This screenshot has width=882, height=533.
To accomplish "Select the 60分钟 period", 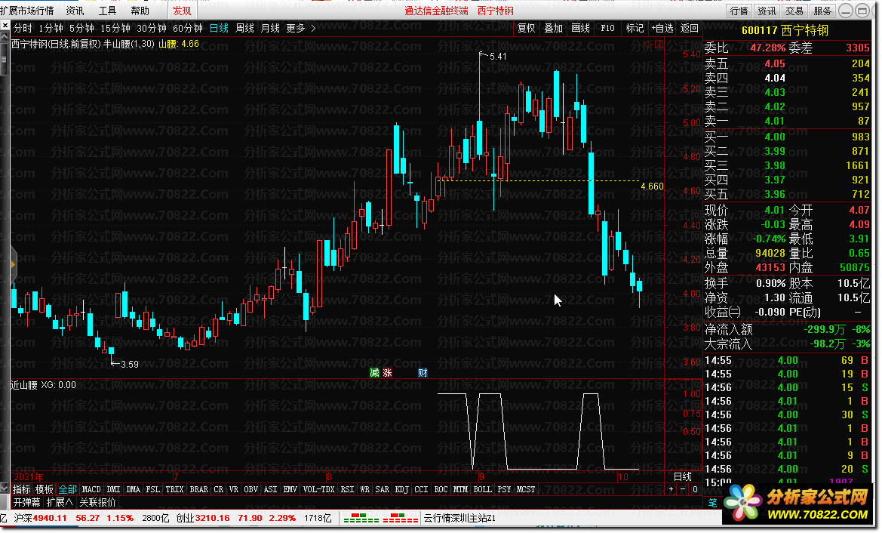I will click(x=187, y=28).
